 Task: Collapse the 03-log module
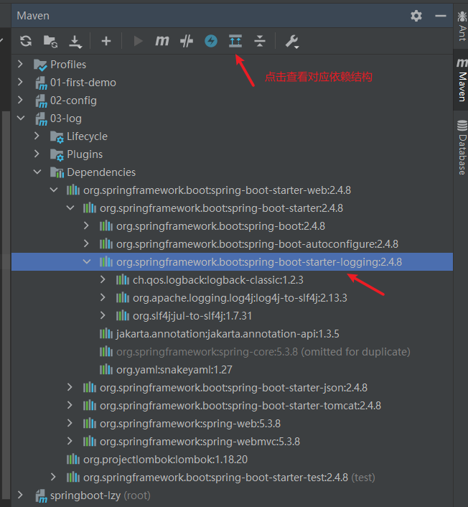tap(21, 118)
